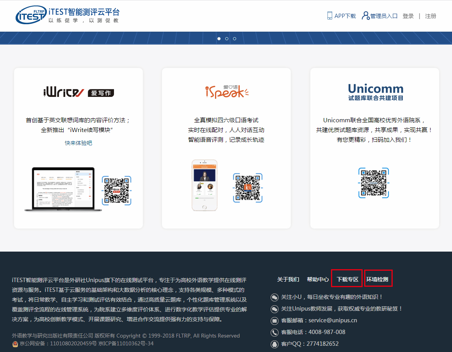
Task: Open the 下载专区 download section
Action: pos(347,279)
